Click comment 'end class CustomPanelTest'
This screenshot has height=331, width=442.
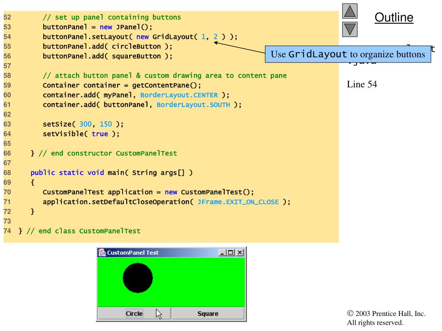coord(83,231)
